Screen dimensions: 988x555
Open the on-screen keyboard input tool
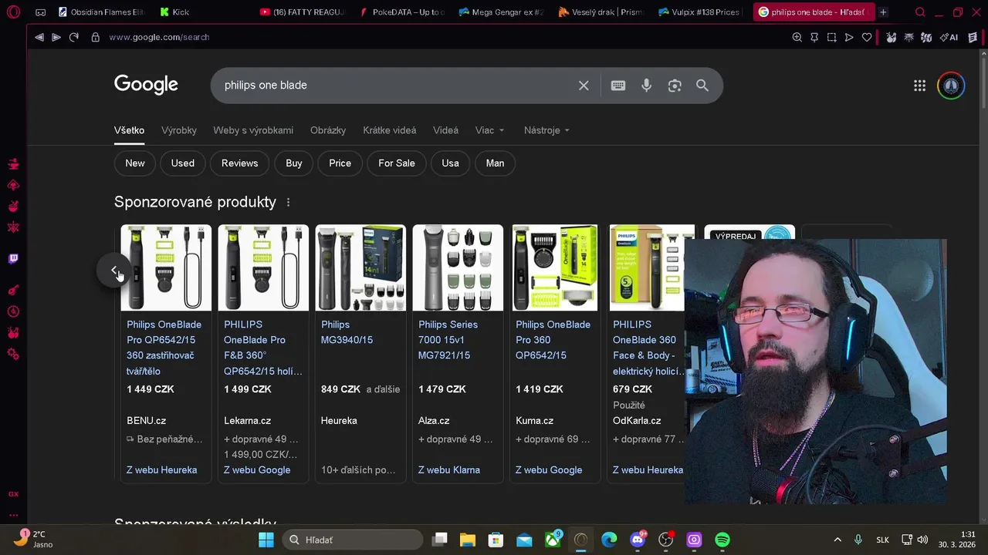[x=618, y=86]
